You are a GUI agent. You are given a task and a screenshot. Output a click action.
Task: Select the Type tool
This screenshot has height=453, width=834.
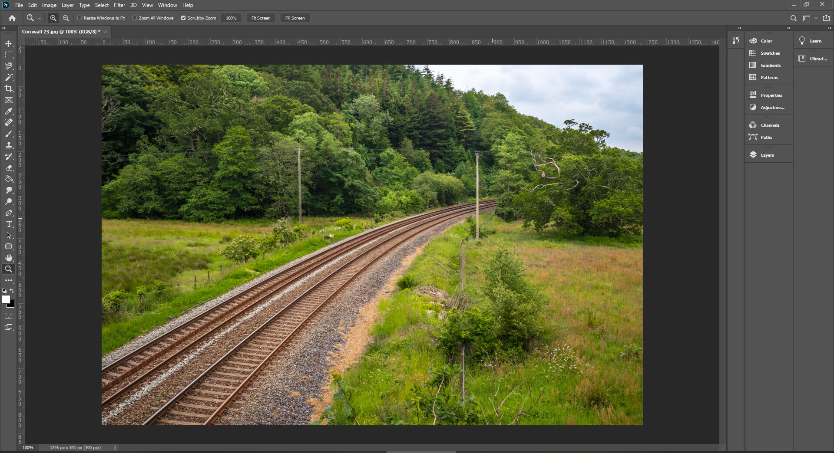9,224
